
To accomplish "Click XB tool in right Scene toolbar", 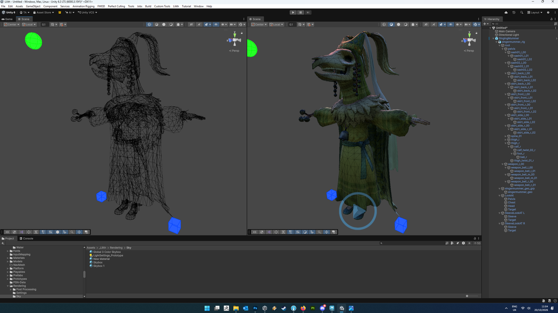I will point(255,232).
